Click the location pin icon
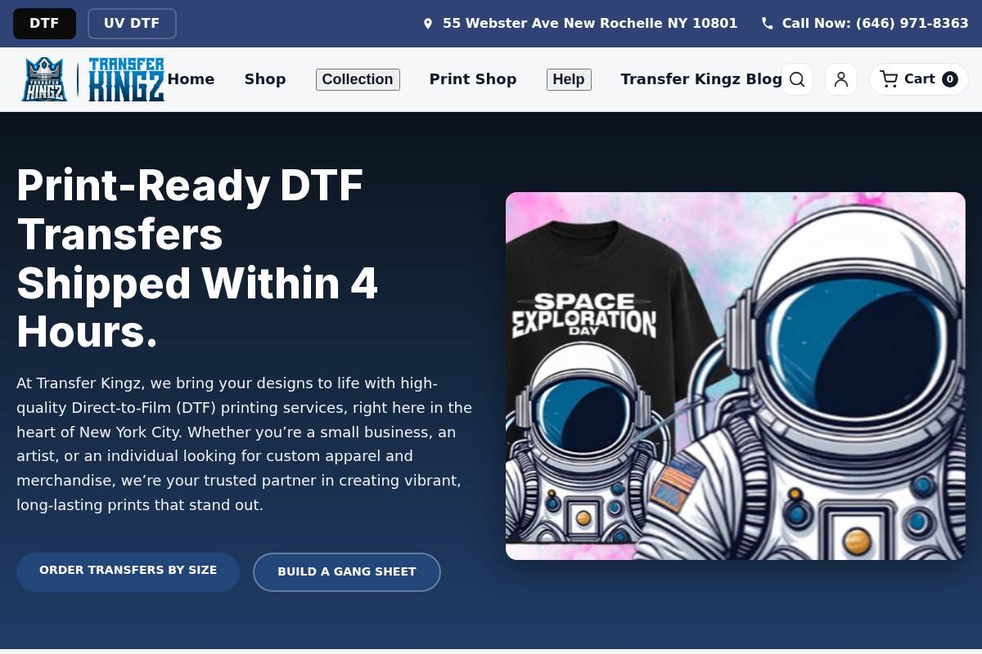Image resolution: width=982 pixels, height=654 pixels. coord(428,23)
